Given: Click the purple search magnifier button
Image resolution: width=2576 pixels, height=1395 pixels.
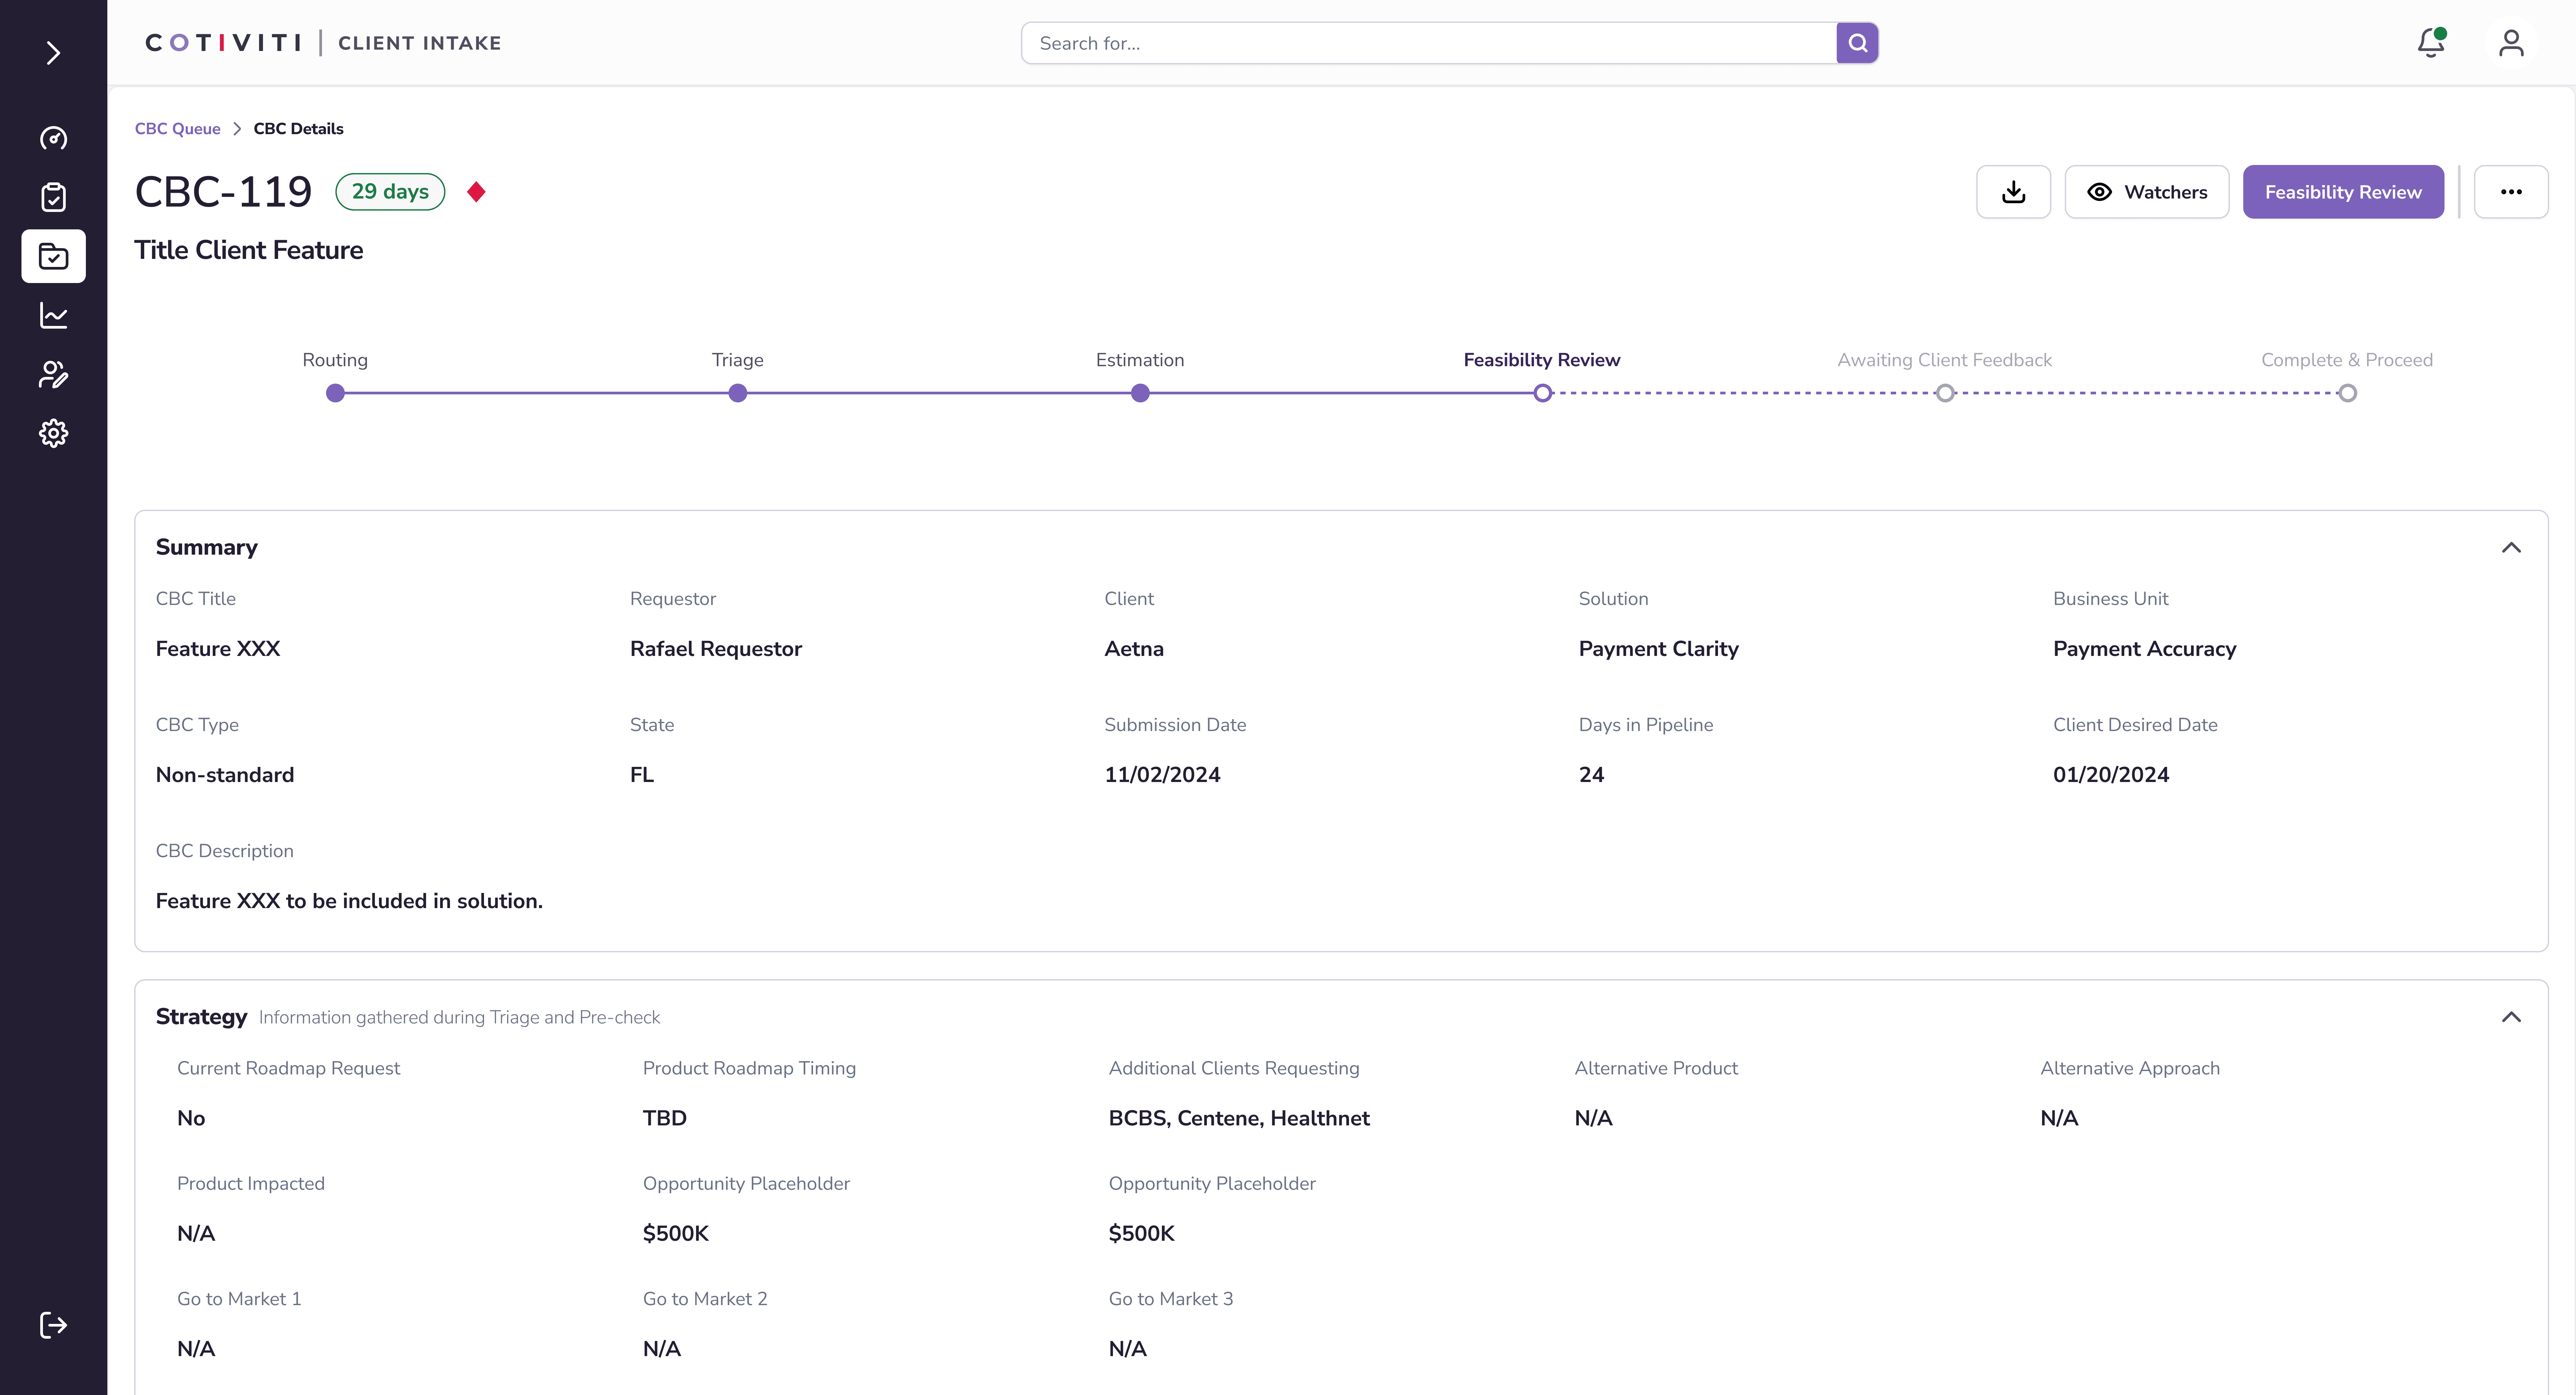Looking at the screenshot, I should (x=1857, y=43).
